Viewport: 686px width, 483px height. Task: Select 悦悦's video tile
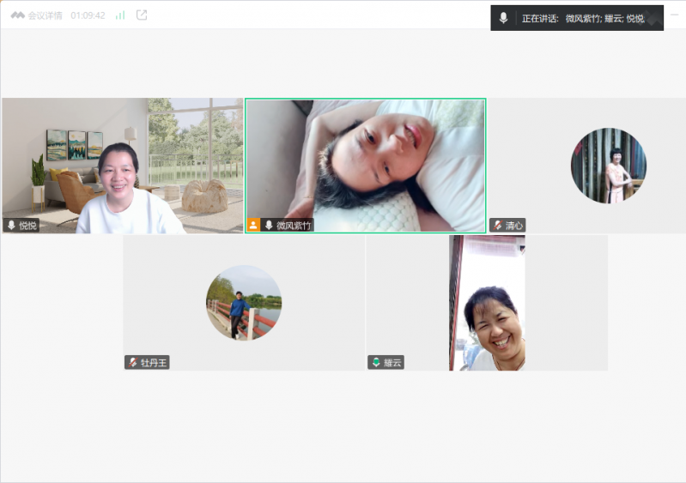point(122,163)
